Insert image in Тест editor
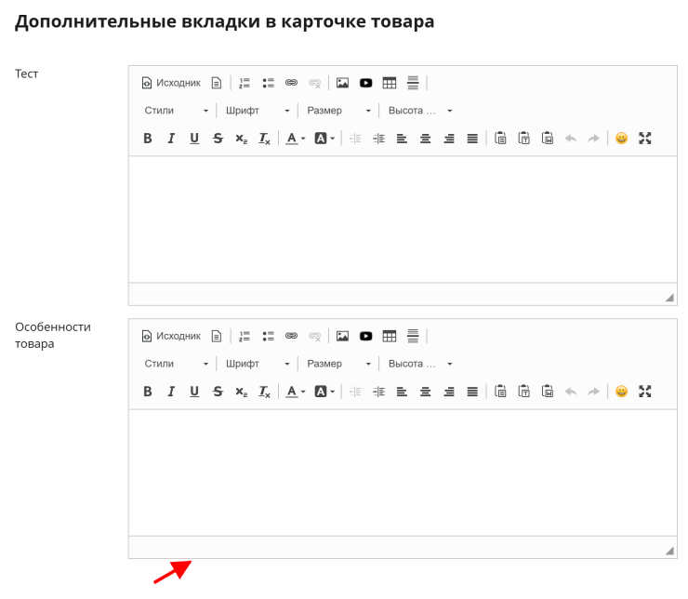The height and width of the screenshot is (599, 688). point(342,83)
